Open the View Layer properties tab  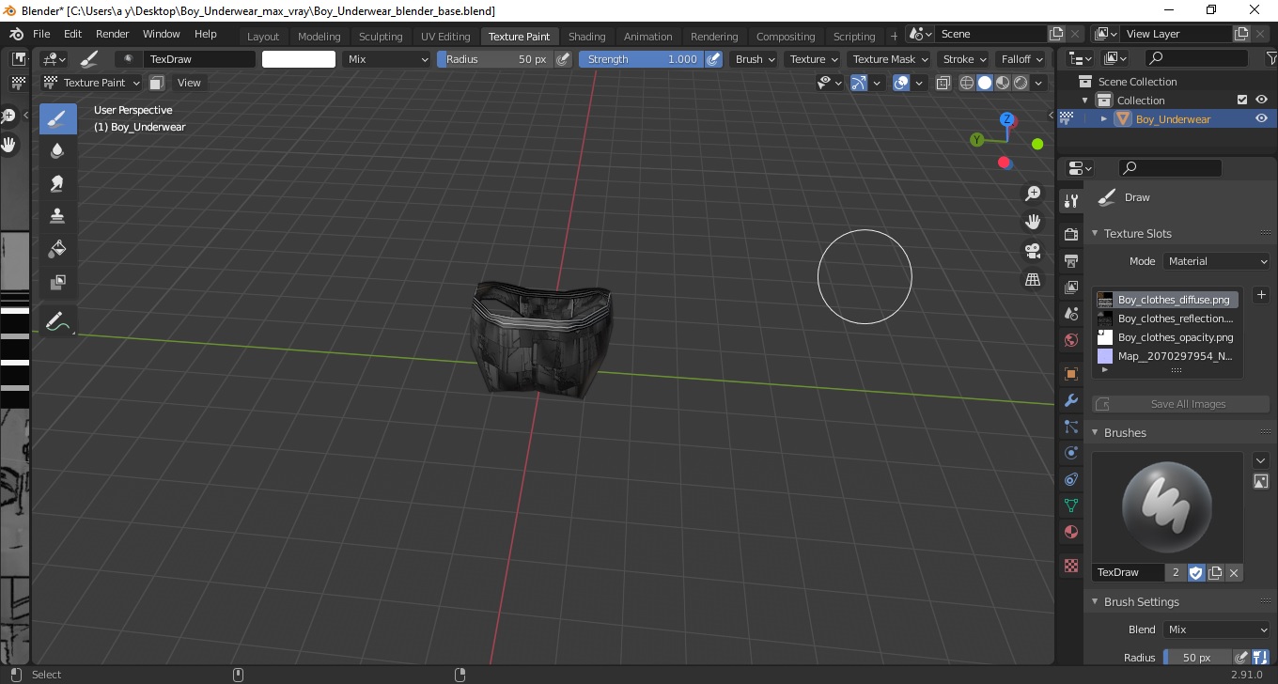(x=1070, y=287)
